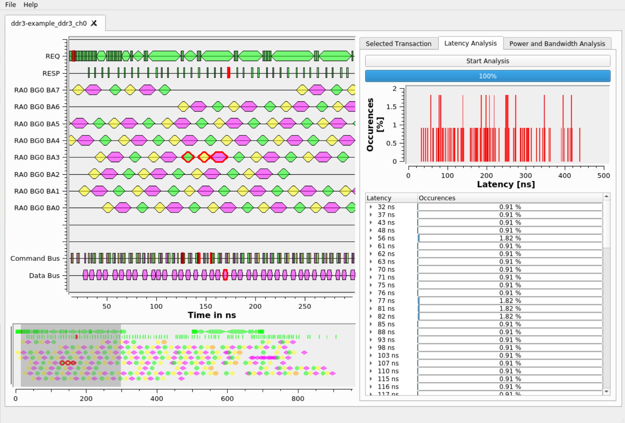Viewport: 625px width, 423px height.
Task: Switch to Selected Transaction tab
Action: coord(398,44)
